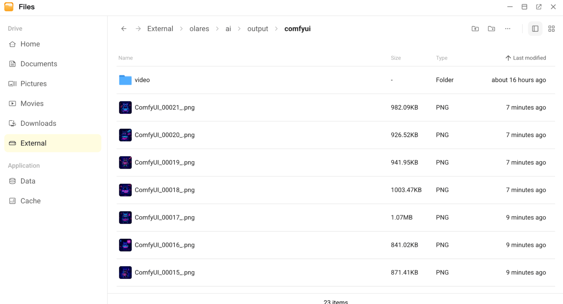Navigate back using the back arrow
Viewport: 563px width, 304px height.
tap(124, 28)
